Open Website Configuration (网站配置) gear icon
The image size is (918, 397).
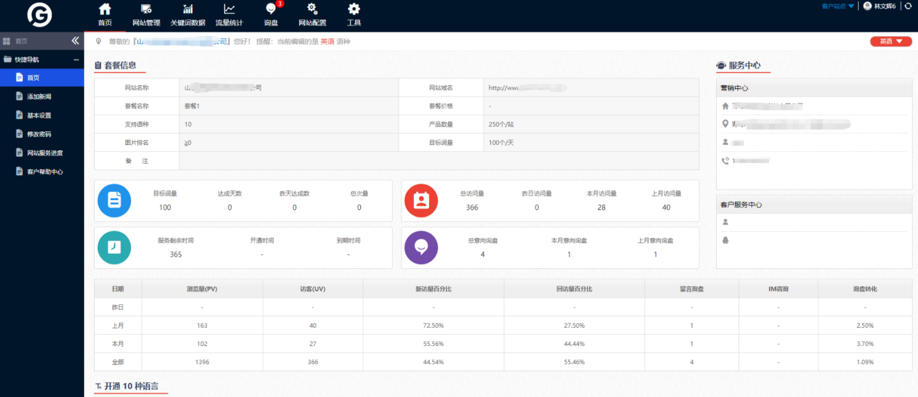click(312, 10)
